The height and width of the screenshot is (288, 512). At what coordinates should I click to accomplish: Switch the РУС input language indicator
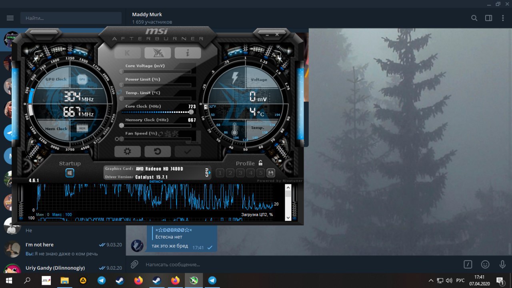[x=460, y=280]
